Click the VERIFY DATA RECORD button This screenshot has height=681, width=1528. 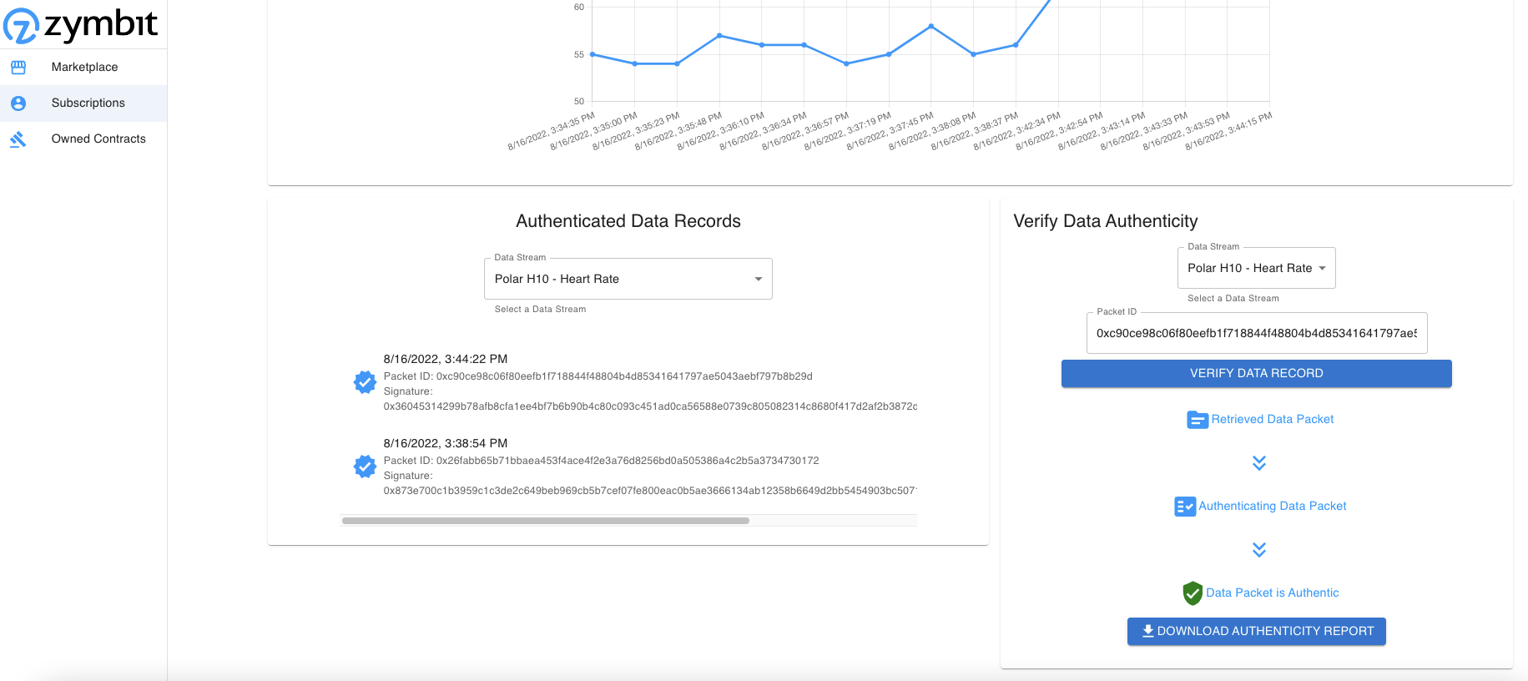[1256, 373]
